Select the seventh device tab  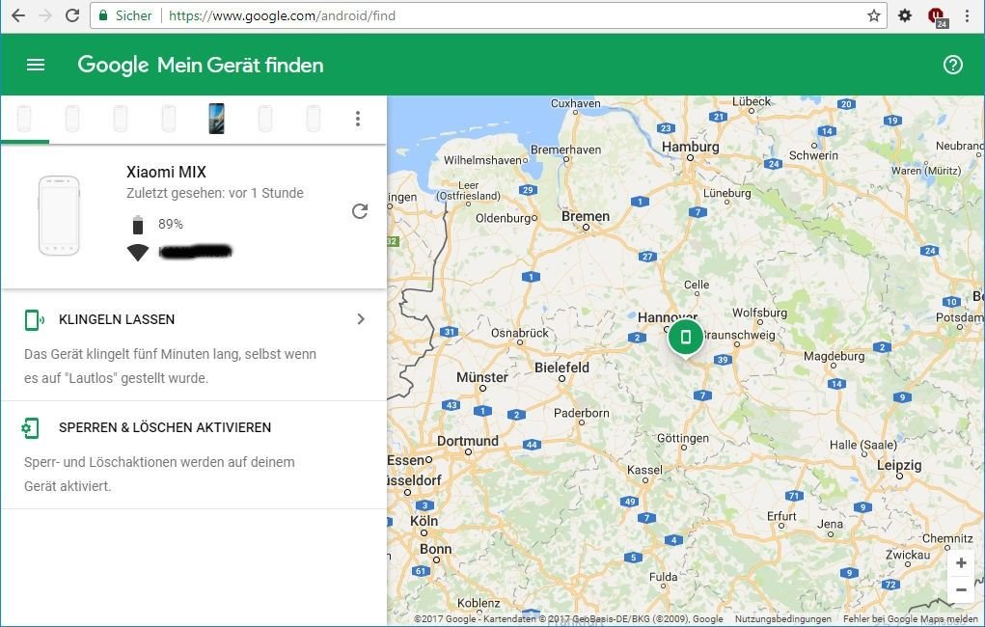[x=313, y=119]
